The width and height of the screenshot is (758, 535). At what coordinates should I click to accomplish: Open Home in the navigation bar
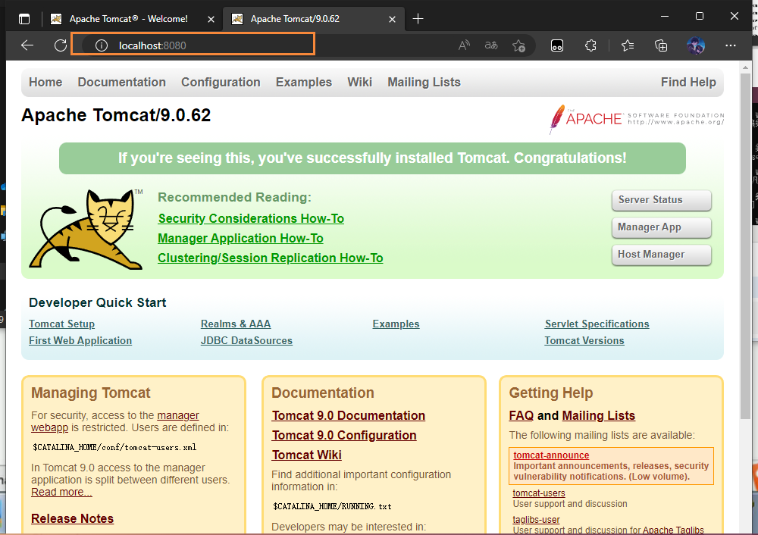(45, 82)
